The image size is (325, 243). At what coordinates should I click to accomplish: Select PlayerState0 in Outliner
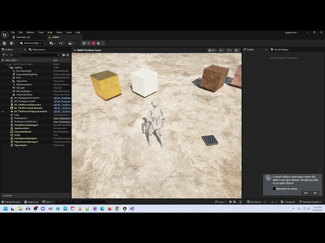click(20, 145)
